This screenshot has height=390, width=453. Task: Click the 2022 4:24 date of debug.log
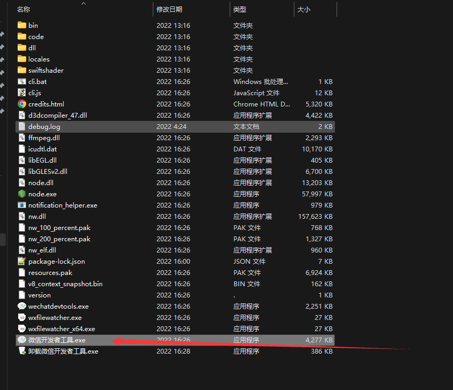(x=171, y=126)
